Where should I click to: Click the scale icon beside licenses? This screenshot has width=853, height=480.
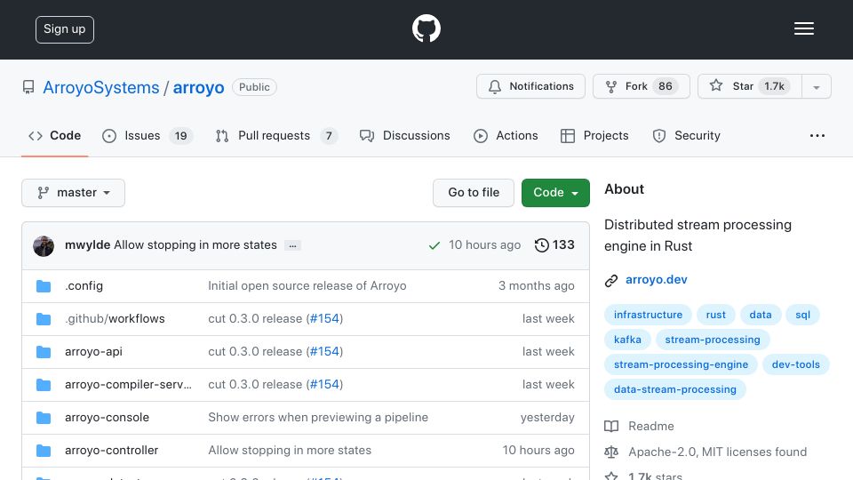611,452
